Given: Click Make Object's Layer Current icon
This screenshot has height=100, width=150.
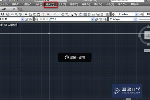Looking at the screenshot, I should click(x=96, y=19).
